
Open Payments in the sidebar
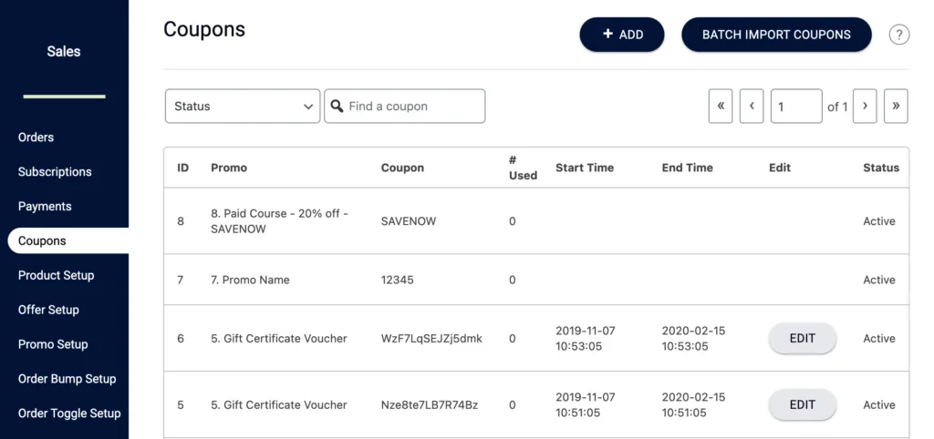tap(45, 207)
